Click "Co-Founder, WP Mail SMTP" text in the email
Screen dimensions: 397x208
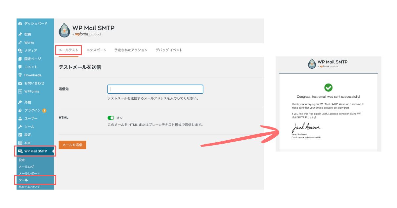[306, 137]
